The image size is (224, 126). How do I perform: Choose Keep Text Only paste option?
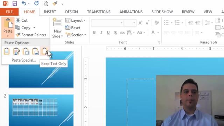coord(44,51)
